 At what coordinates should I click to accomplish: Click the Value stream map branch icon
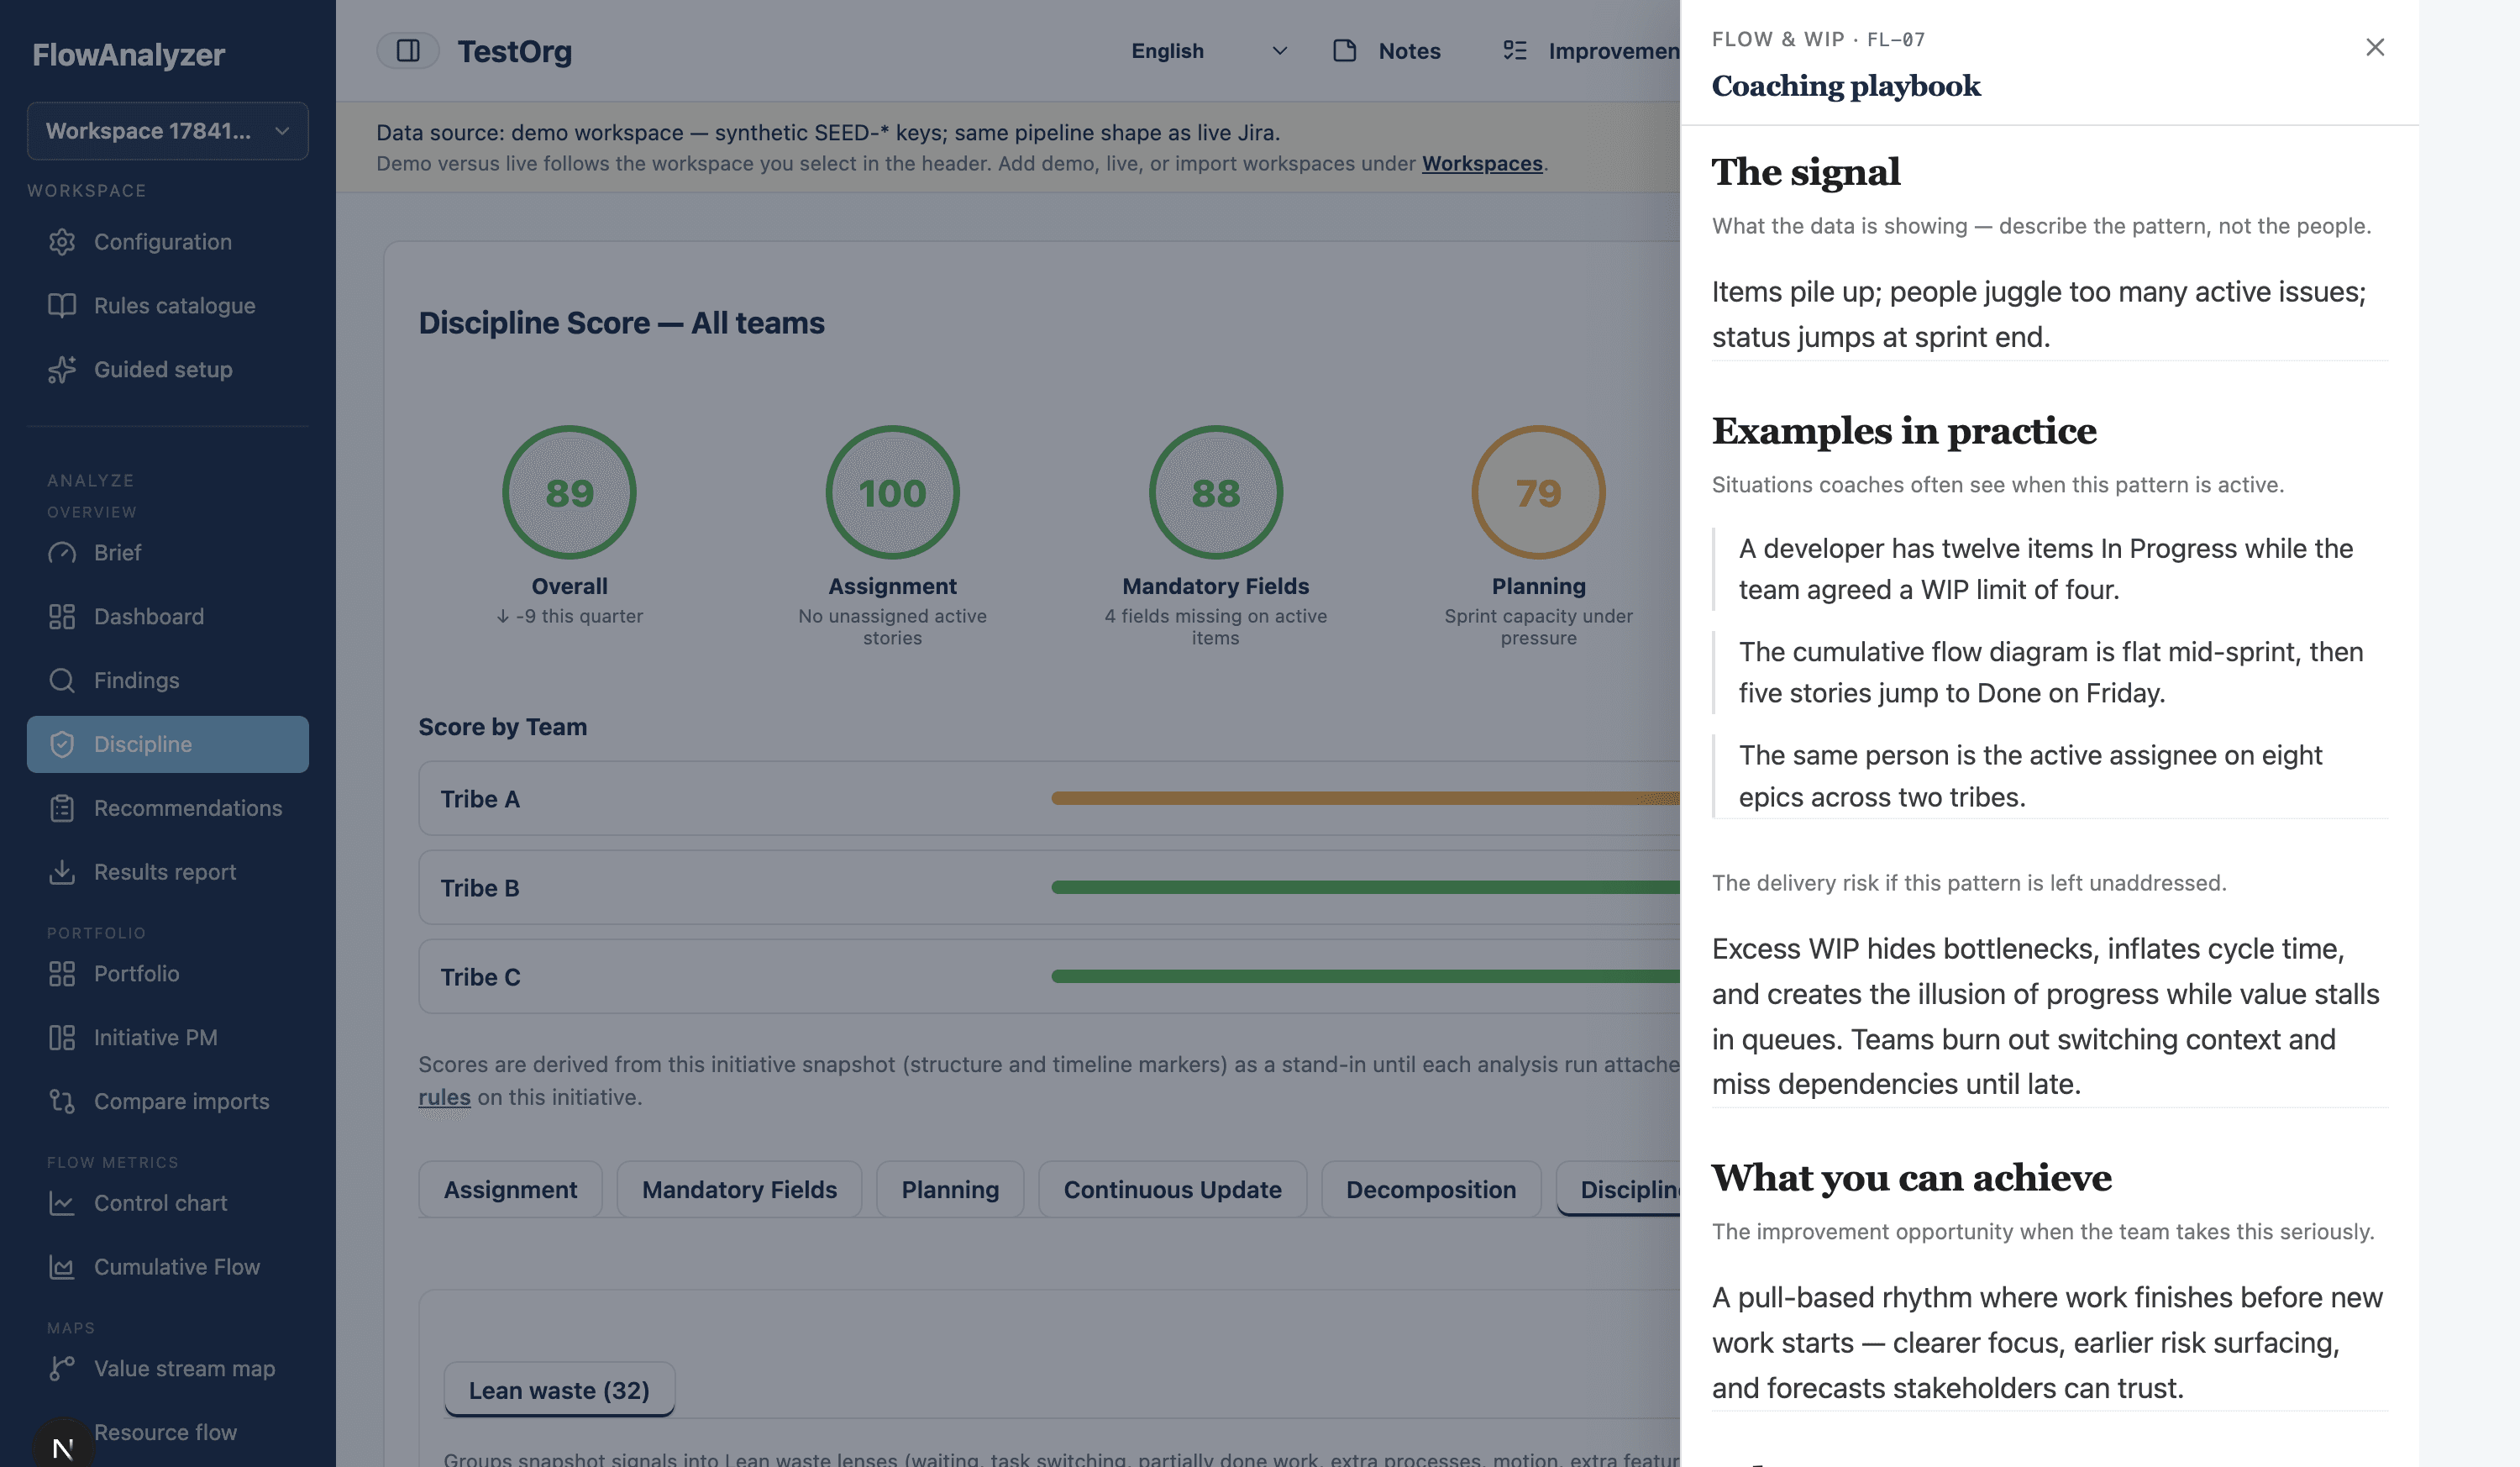click(x=62, y=1368)
